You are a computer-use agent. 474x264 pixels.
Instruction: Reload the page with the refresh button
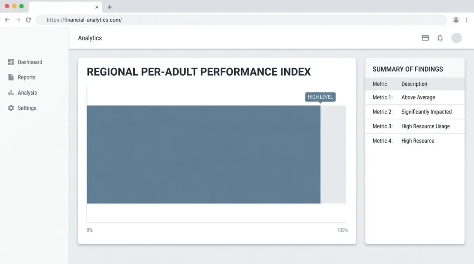[28, 20]
